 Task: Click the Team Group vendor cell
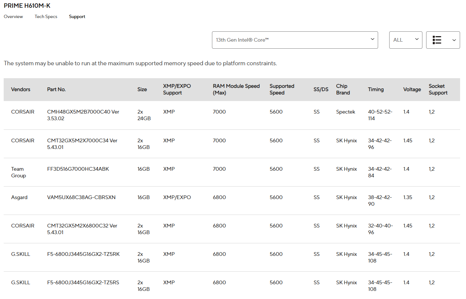tap(18, 172)
